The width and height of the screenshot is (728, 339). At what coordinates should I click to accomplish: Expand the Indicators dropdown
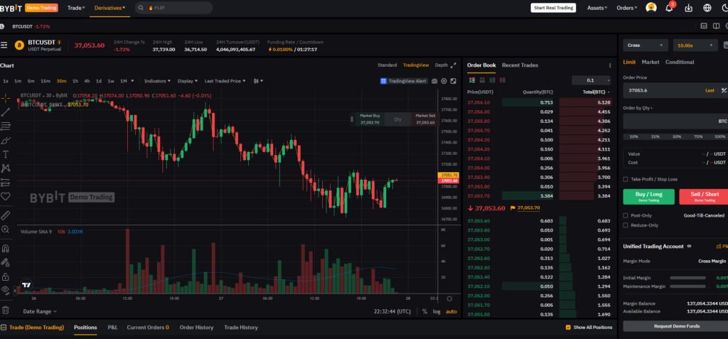point(157,81)
